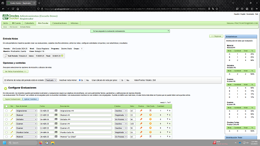Open Estatus dropdown for Material "La Célula"
The height and width of the screenshot is (146, 260).
click(121, 137)
